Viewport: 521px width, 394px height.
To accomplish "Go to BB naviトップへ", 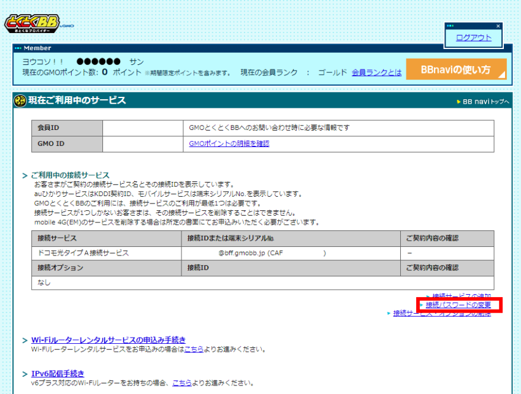I will [x=485, y=102].
